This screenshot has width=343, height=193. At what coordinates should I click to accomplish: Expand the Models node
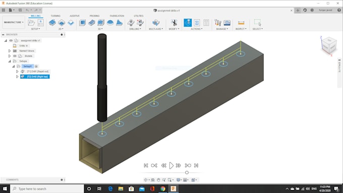[10, 56]
